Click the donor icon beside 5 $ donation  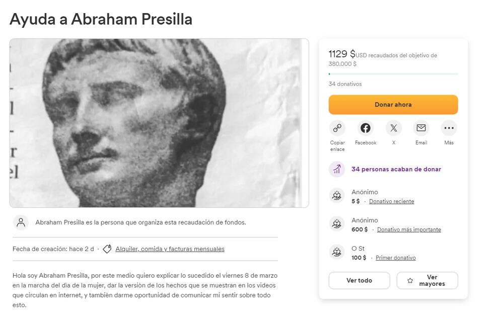(x=337, y=196)
